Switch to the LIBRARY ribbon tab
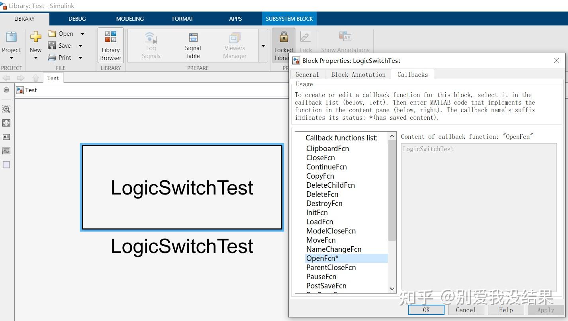The image size is (568, 321). [24, 19]
